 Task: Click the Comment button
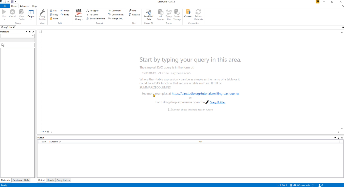tap(115, 11)
